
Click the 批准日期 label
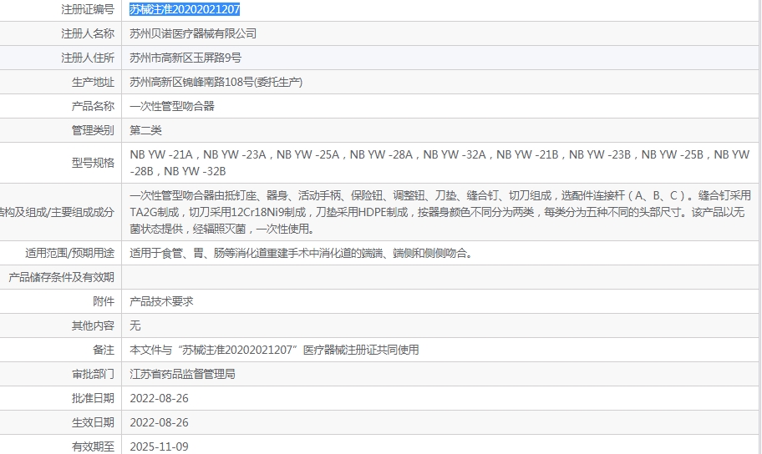pos(93,398)
